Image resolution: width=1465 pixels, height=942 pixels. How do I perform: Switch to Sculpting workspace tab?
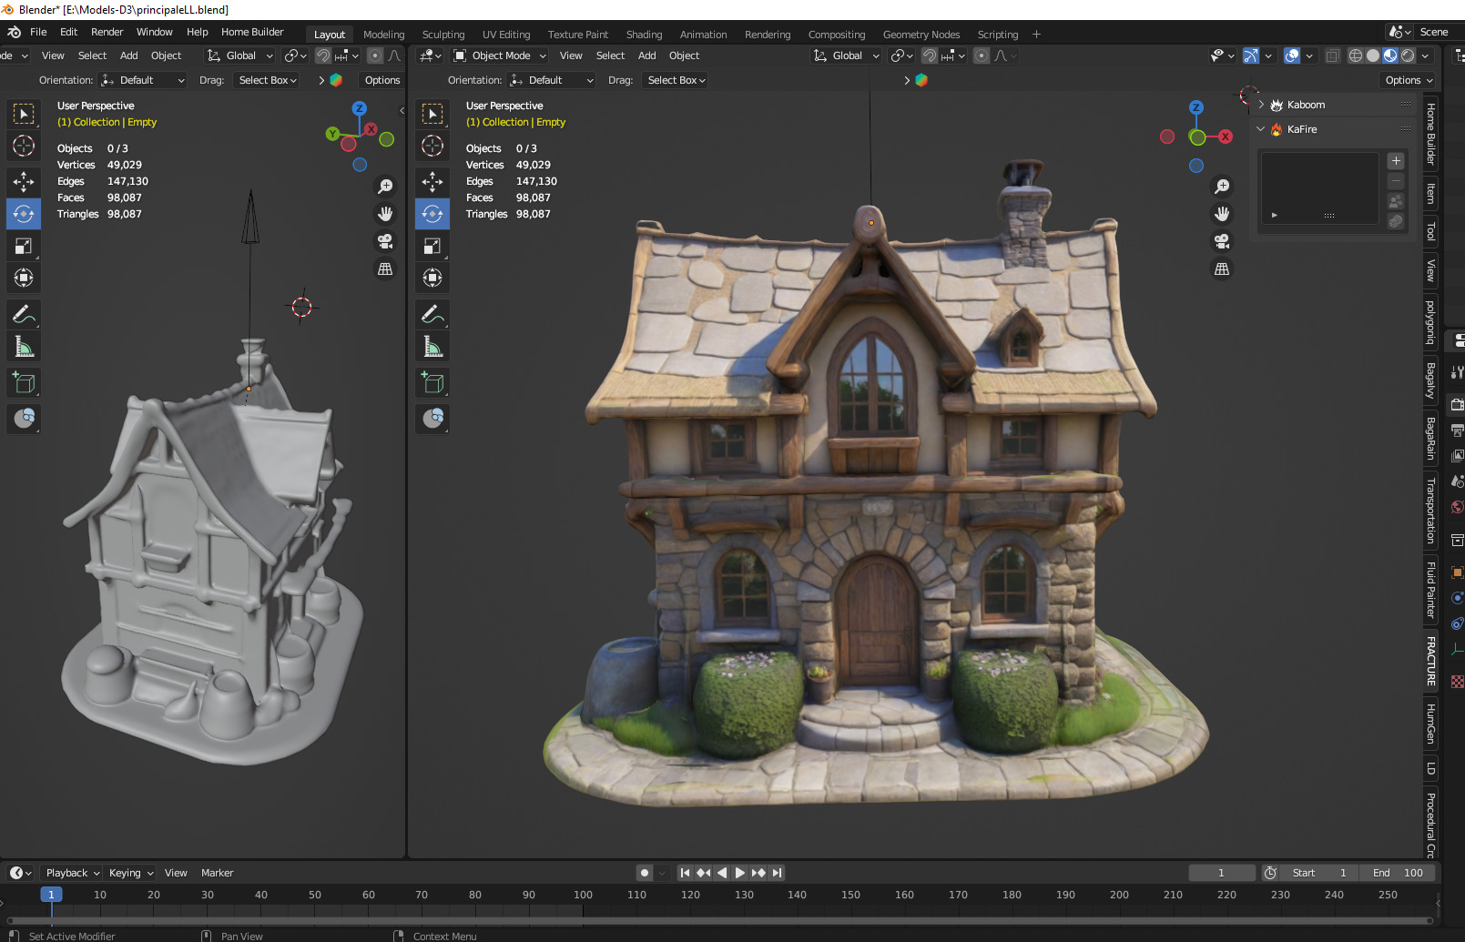coord(443,35)
